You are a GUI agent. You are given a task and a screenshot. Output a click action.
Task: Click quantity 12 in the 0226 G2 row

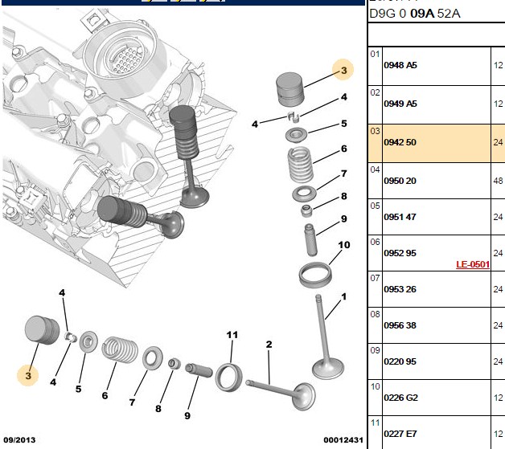coord(498,398)
